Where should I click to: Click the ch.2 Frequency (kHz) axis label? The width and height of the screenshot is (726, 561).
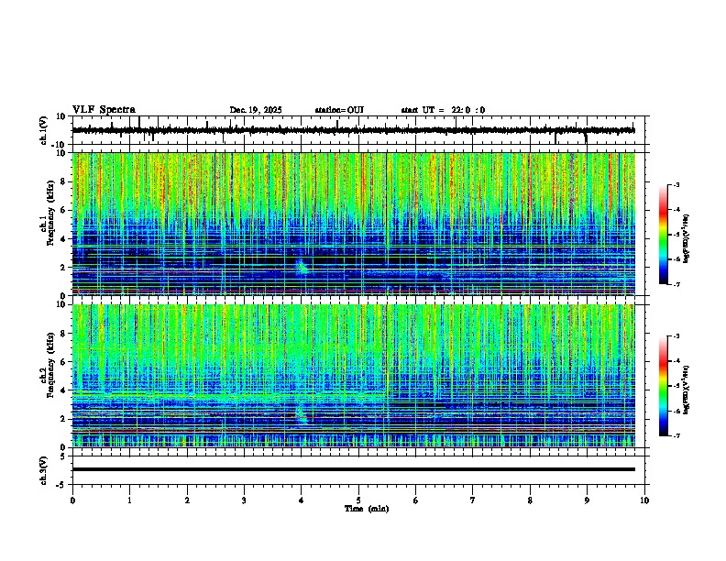(x=49, y=365)
